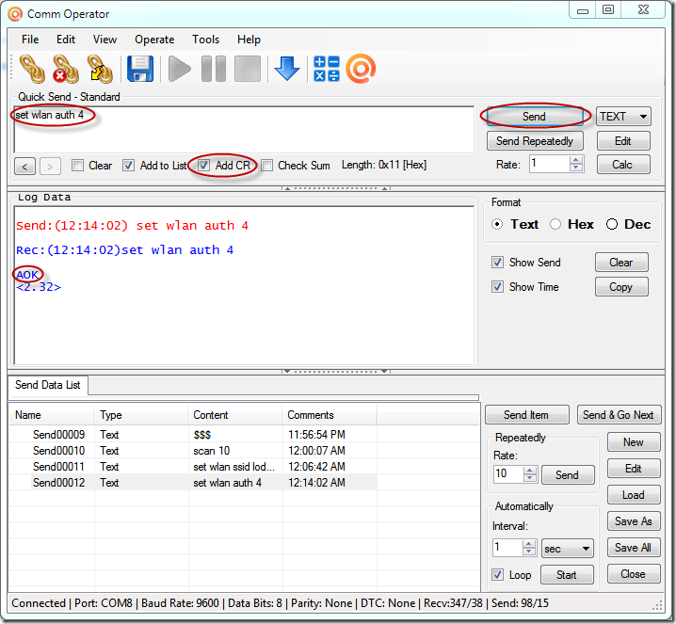The width and height of the screenshot is (676, 624).
Task: Click the Send Repeatedly button
Action: click(535, 141)
